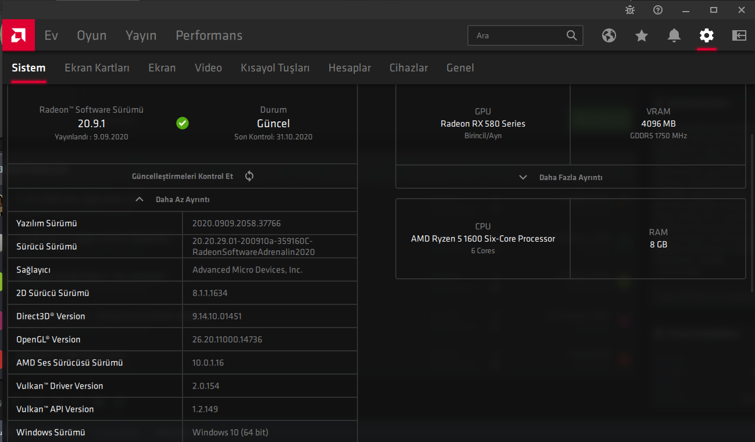Click the green up-to-date checkmark icon
The height and width of the screenshot is (442, 755).
(183, 123)
